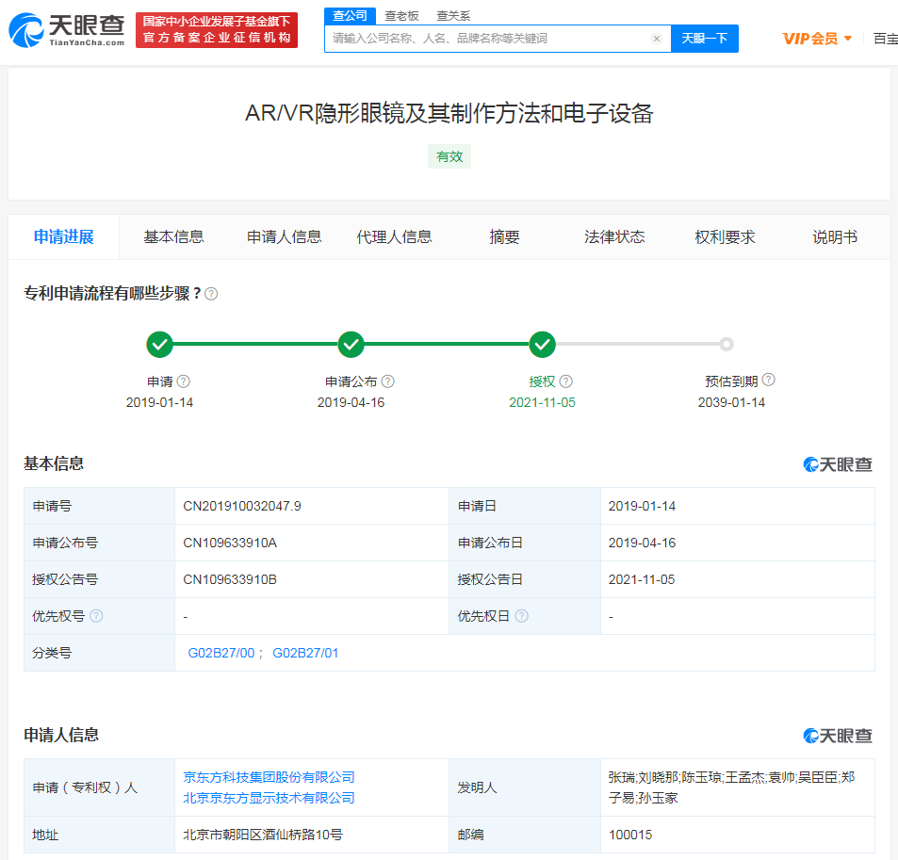The width and height of the screenshot is (898, 860).
Task: Click the red 官方备案企业征信机构 banner
Action: point(217,30)
